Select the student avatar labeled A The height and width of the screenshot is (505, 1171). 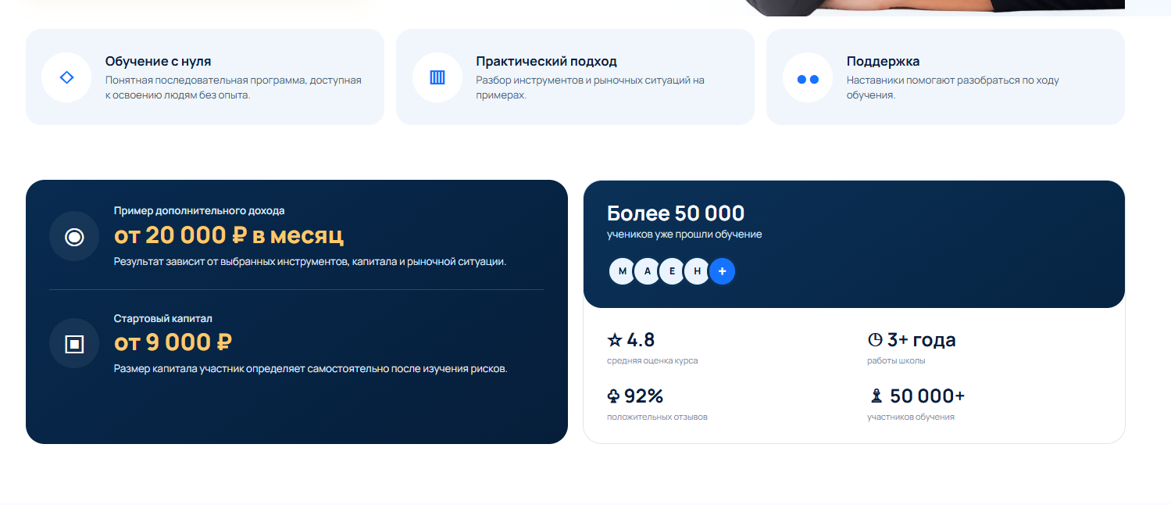[x=648, y=271]
